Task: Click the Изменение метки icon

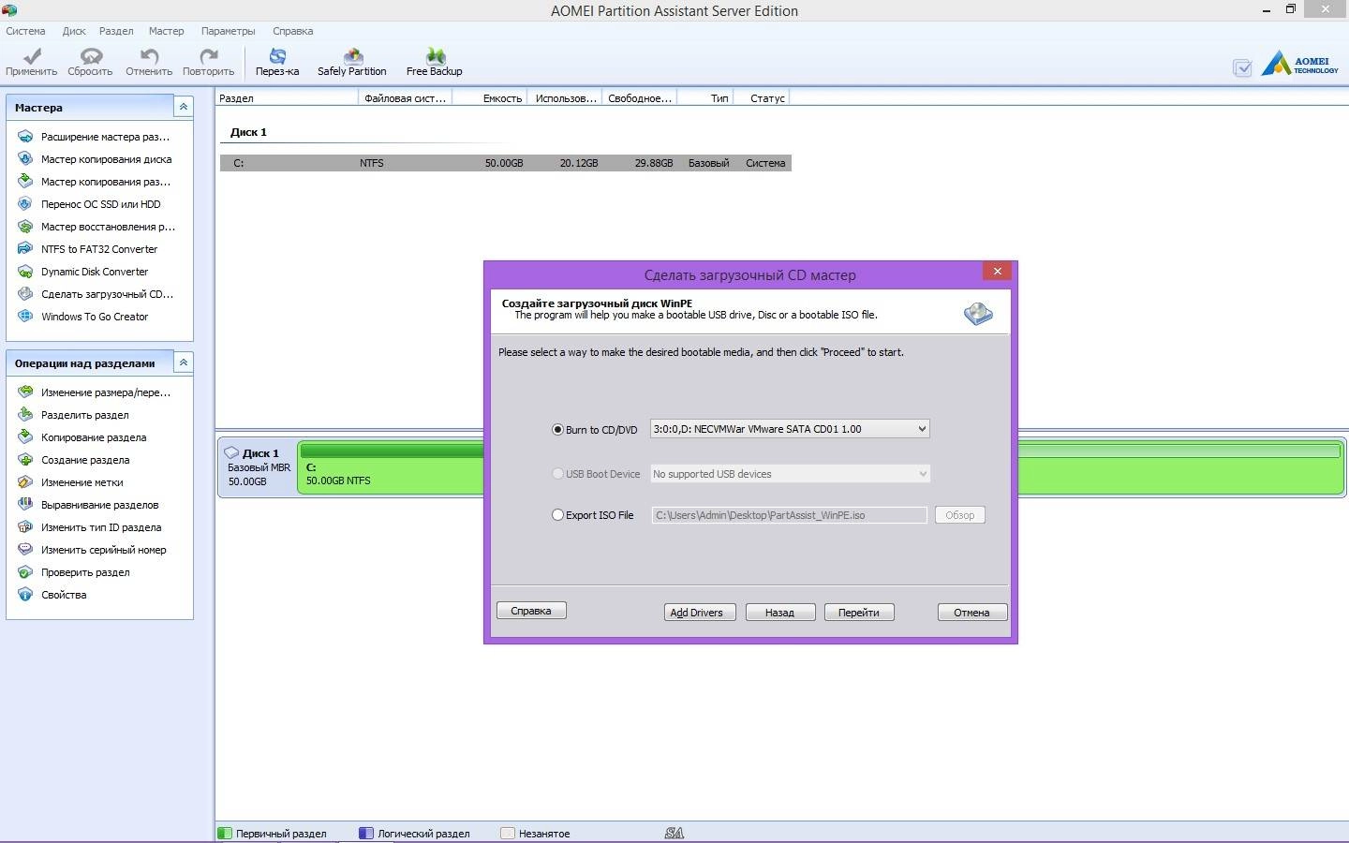Action: click(x=25, y=482)
